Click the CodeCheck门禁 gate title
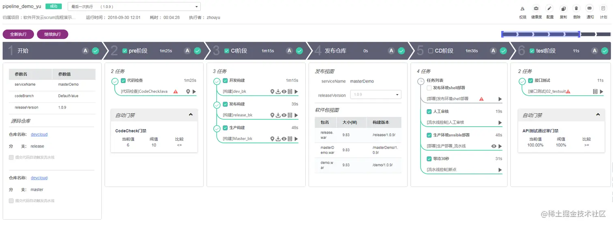 click(x=131, y=131)
